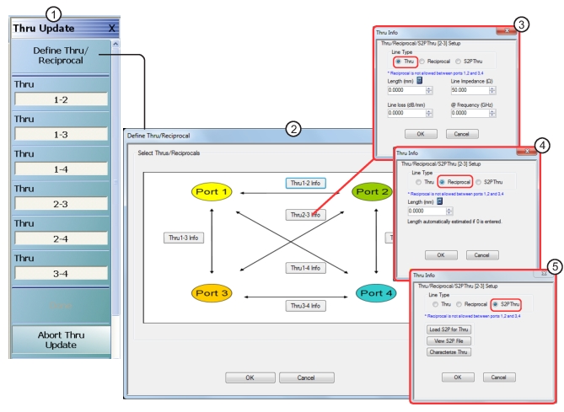564x412 pixels.
Task: Click OK in the Line Impedance Thru Info dialog
Action: click(421, 134)
